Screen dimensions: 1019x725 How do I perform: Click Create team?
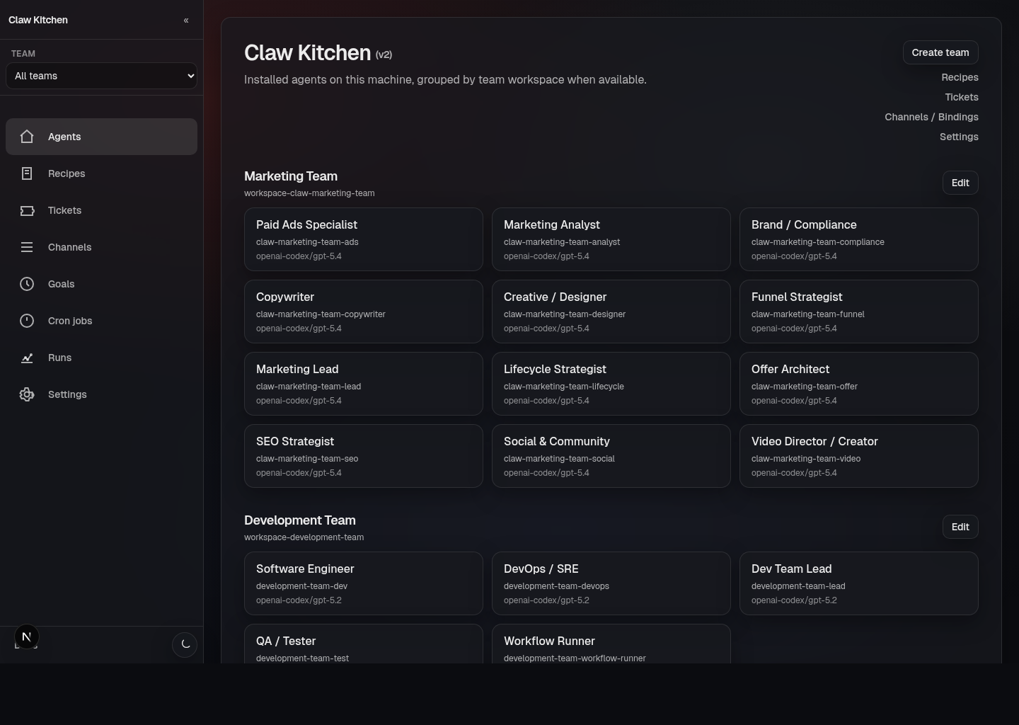pos(940,52)
